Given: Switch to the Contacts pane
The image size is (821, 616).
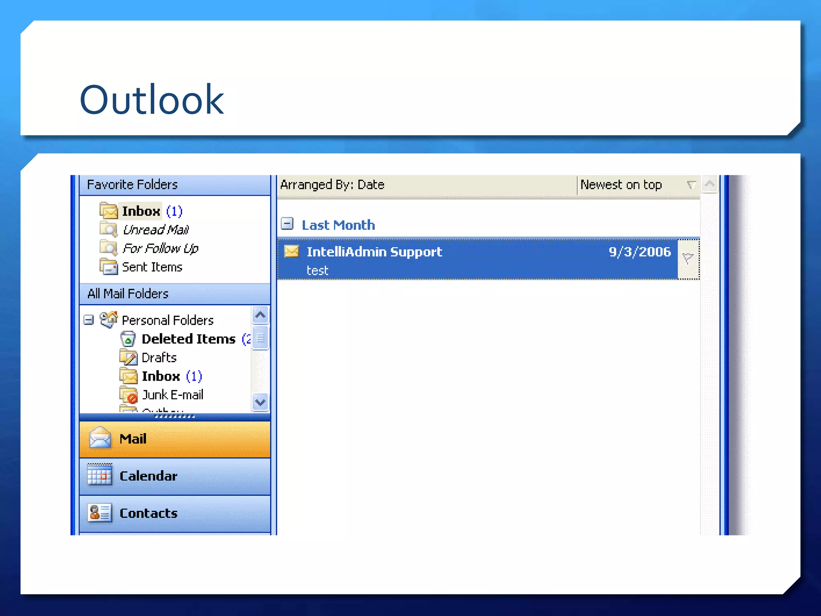Looking at the screenshot, I should pyautogui.click(x=175, y=513).
